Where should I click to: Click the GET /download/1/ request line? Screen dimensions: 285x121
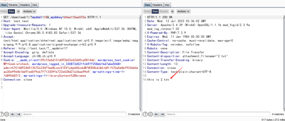(x=52, y=17)
